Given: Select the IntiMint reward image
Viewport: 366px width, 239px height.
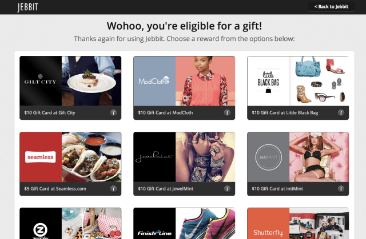Looking at the screenshot, I should point(298,157).
